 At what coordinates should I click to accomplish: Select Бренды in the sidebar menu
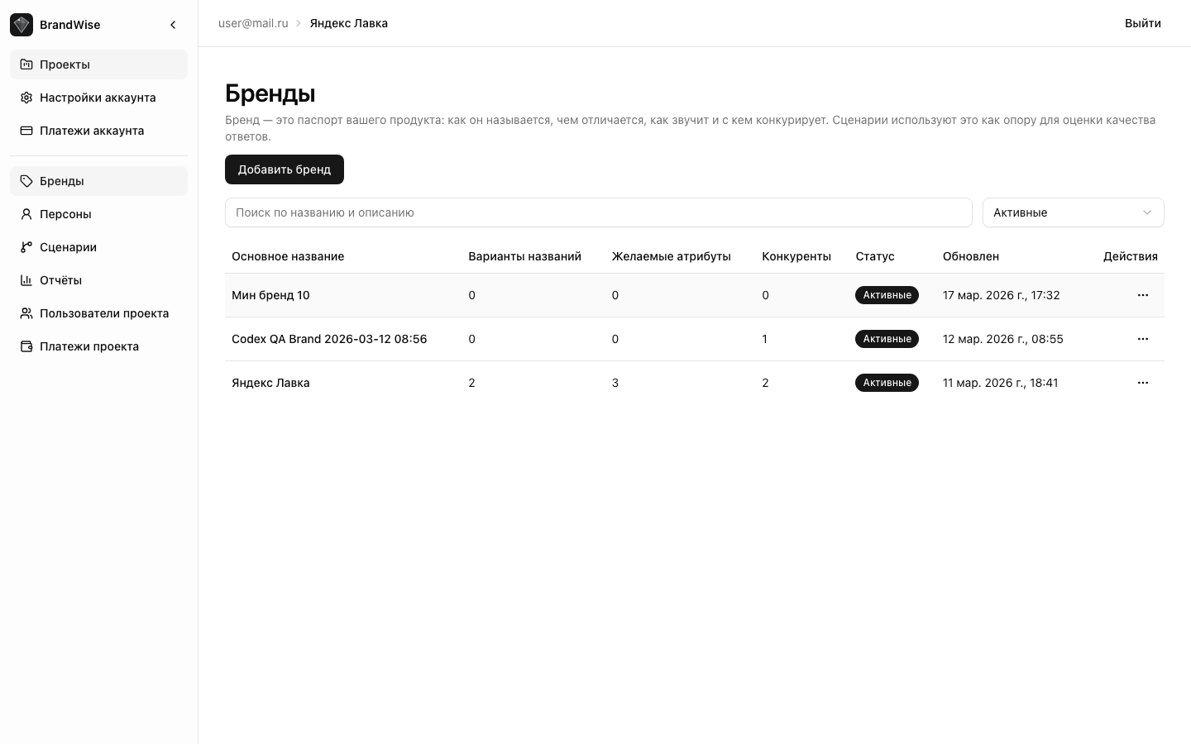pos(62,181)
